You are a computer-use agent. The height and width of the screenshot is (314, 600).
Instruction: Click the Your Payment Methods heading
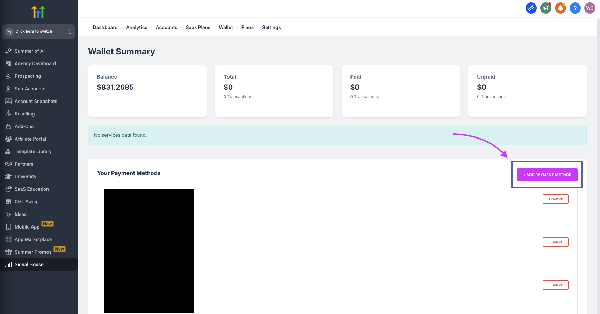(129, 173)
